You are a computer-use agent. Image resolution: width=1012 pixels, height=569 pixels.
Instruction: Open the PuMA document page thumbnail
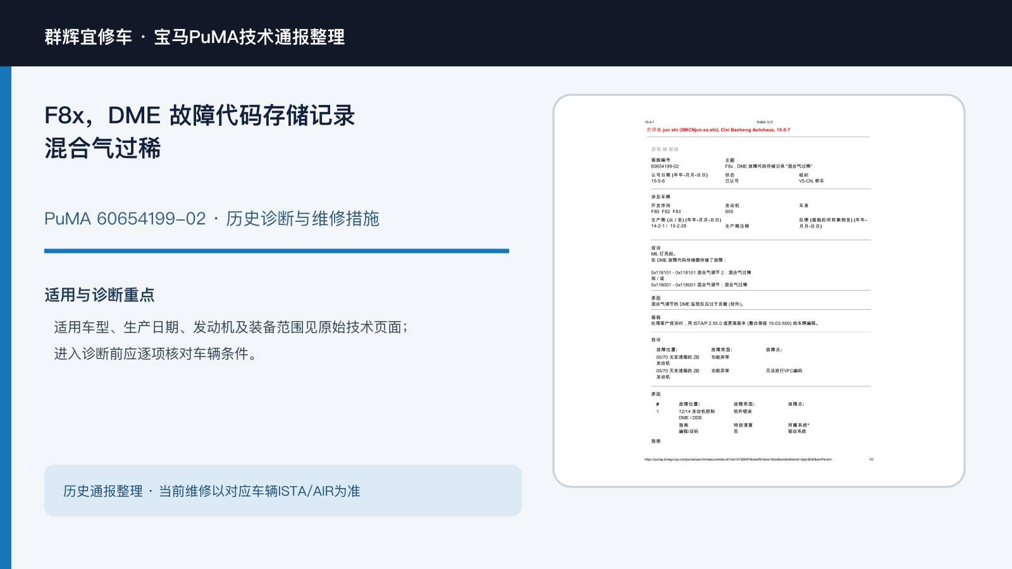pyautogui.click(x=758, y=291)
